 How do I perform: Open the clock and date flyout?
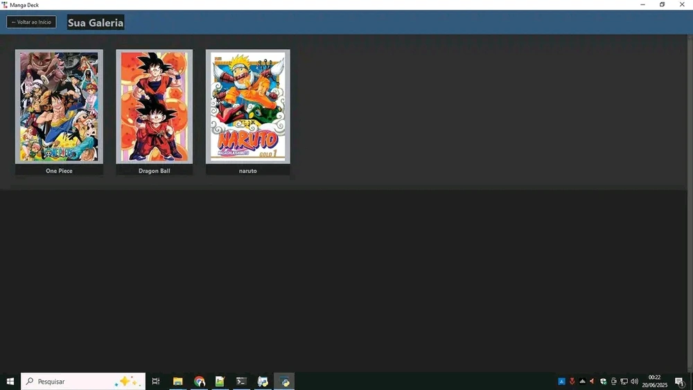click(x=654, y=381)
